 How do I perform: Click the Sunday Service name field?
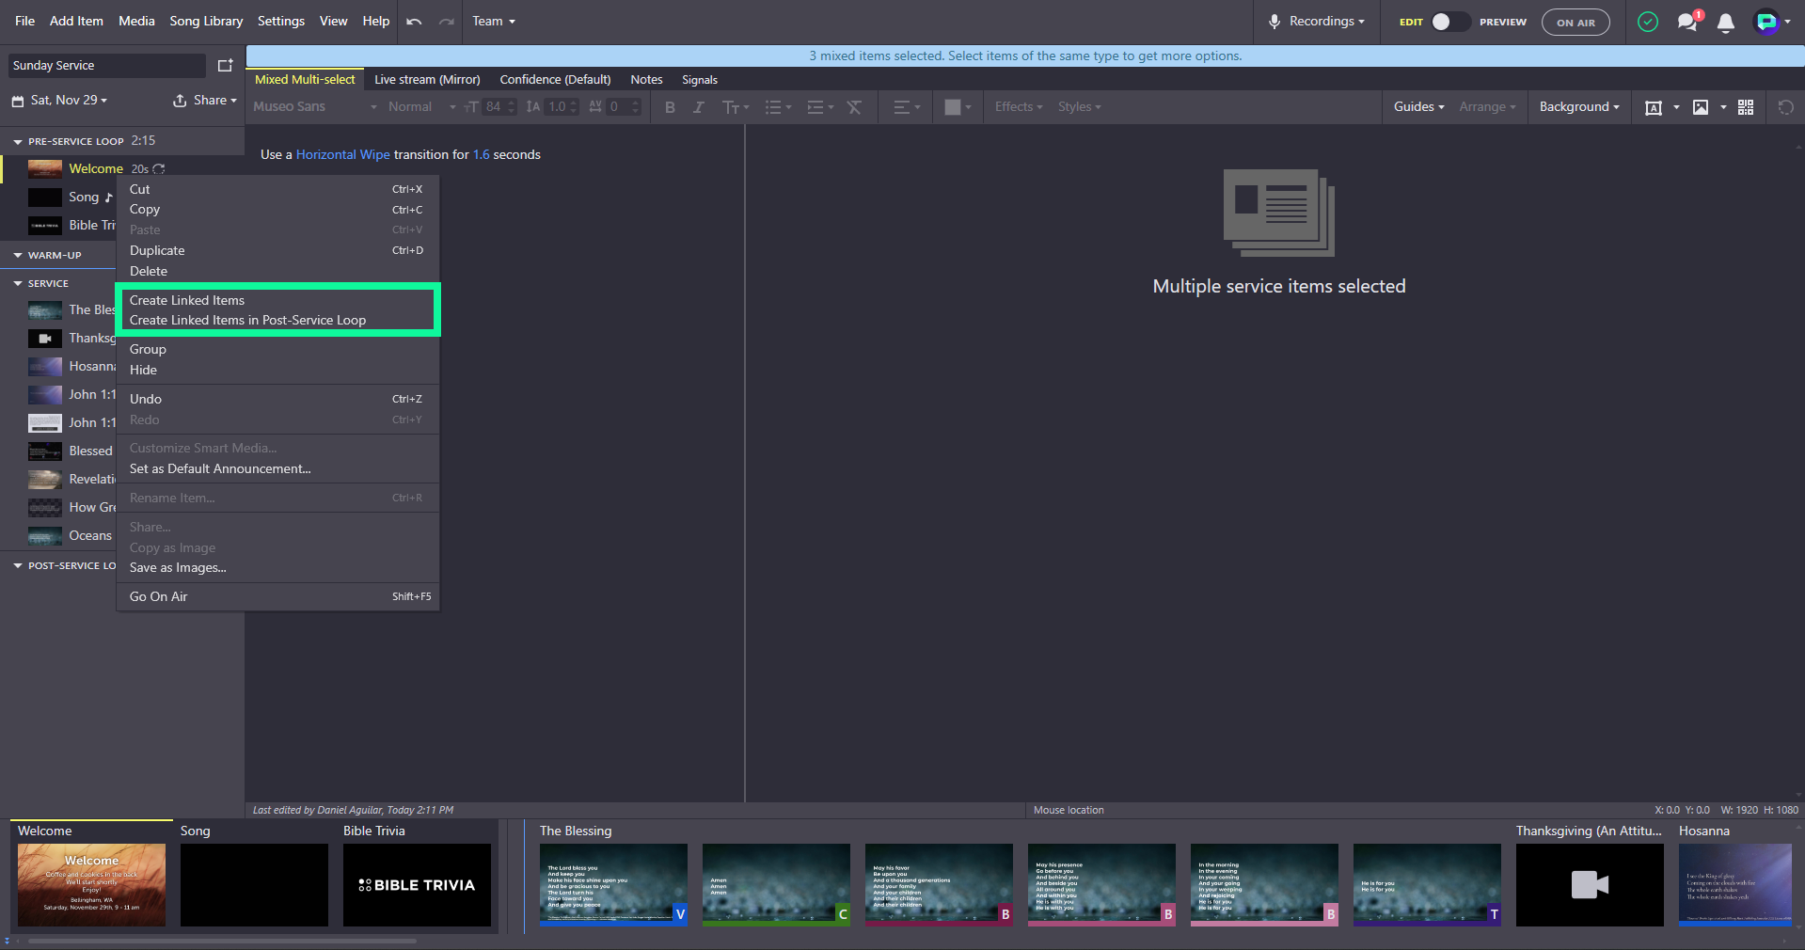tap(106, 66)
